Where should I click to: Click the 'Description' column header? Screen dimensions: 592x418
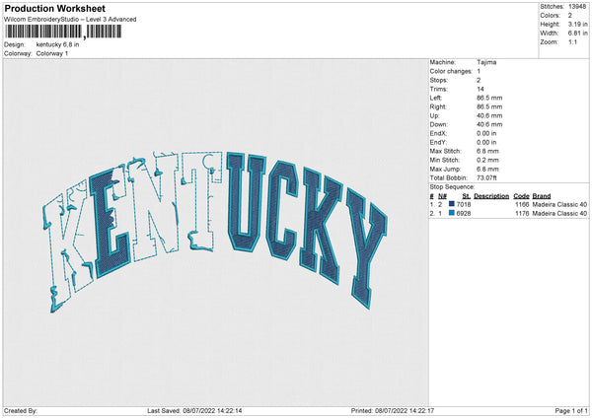[491, 196]
